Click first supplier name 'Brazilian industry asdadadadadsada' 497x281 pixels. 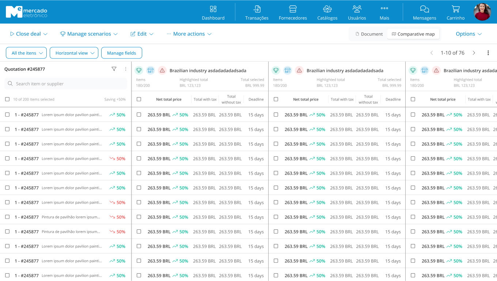point(208,71)
